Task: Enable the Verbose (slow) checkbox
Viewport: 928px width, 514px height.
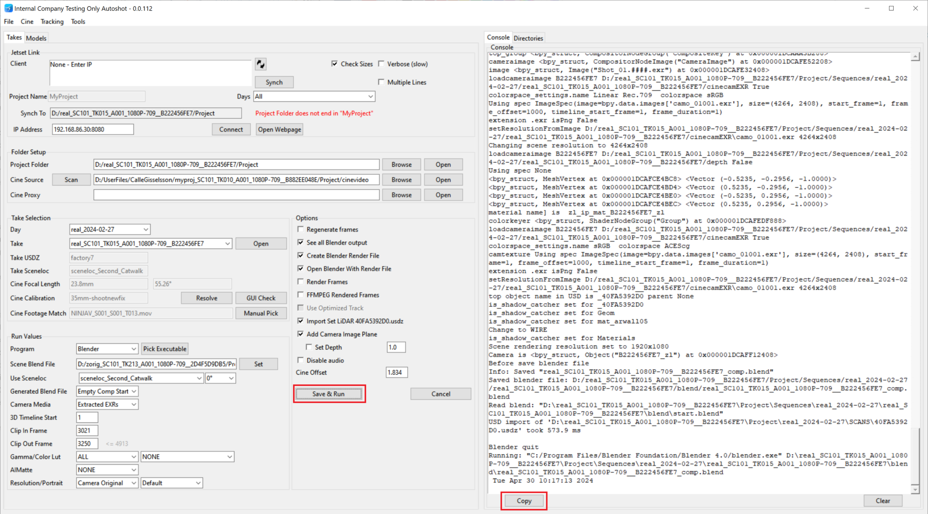Action: click(x=381, y=64)
